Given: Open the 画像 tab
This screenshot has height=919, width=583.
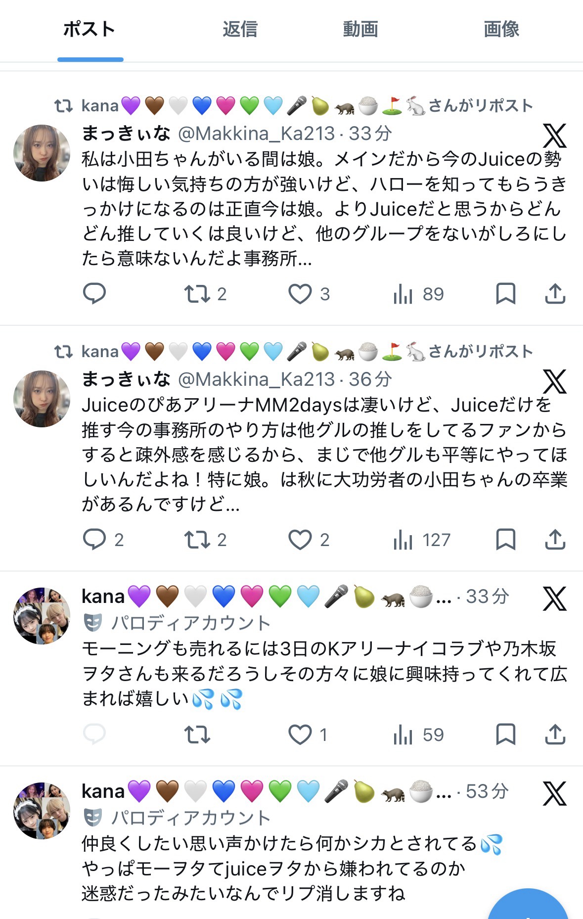Looking at the screenshot, I should click(x=501, y=30).
